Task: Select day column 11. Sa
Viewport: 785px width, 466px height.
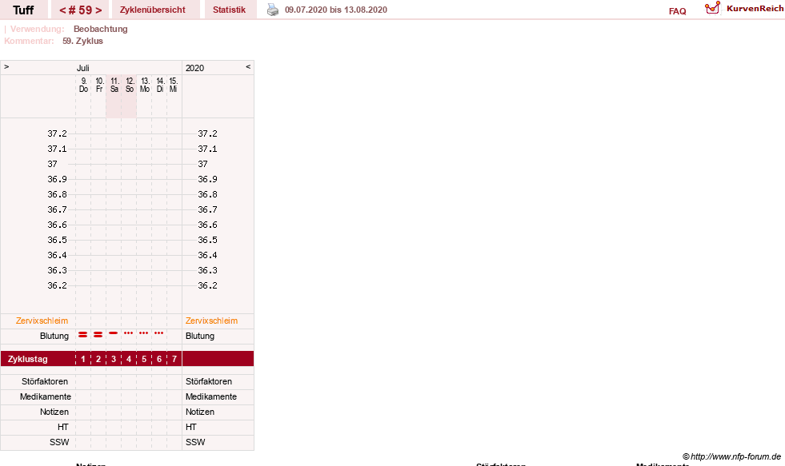Action: (114, 85)
